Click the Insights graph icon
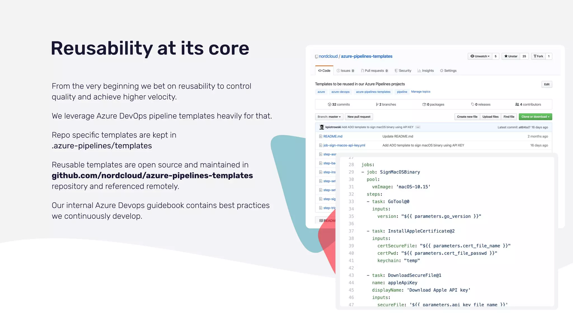 419,71
